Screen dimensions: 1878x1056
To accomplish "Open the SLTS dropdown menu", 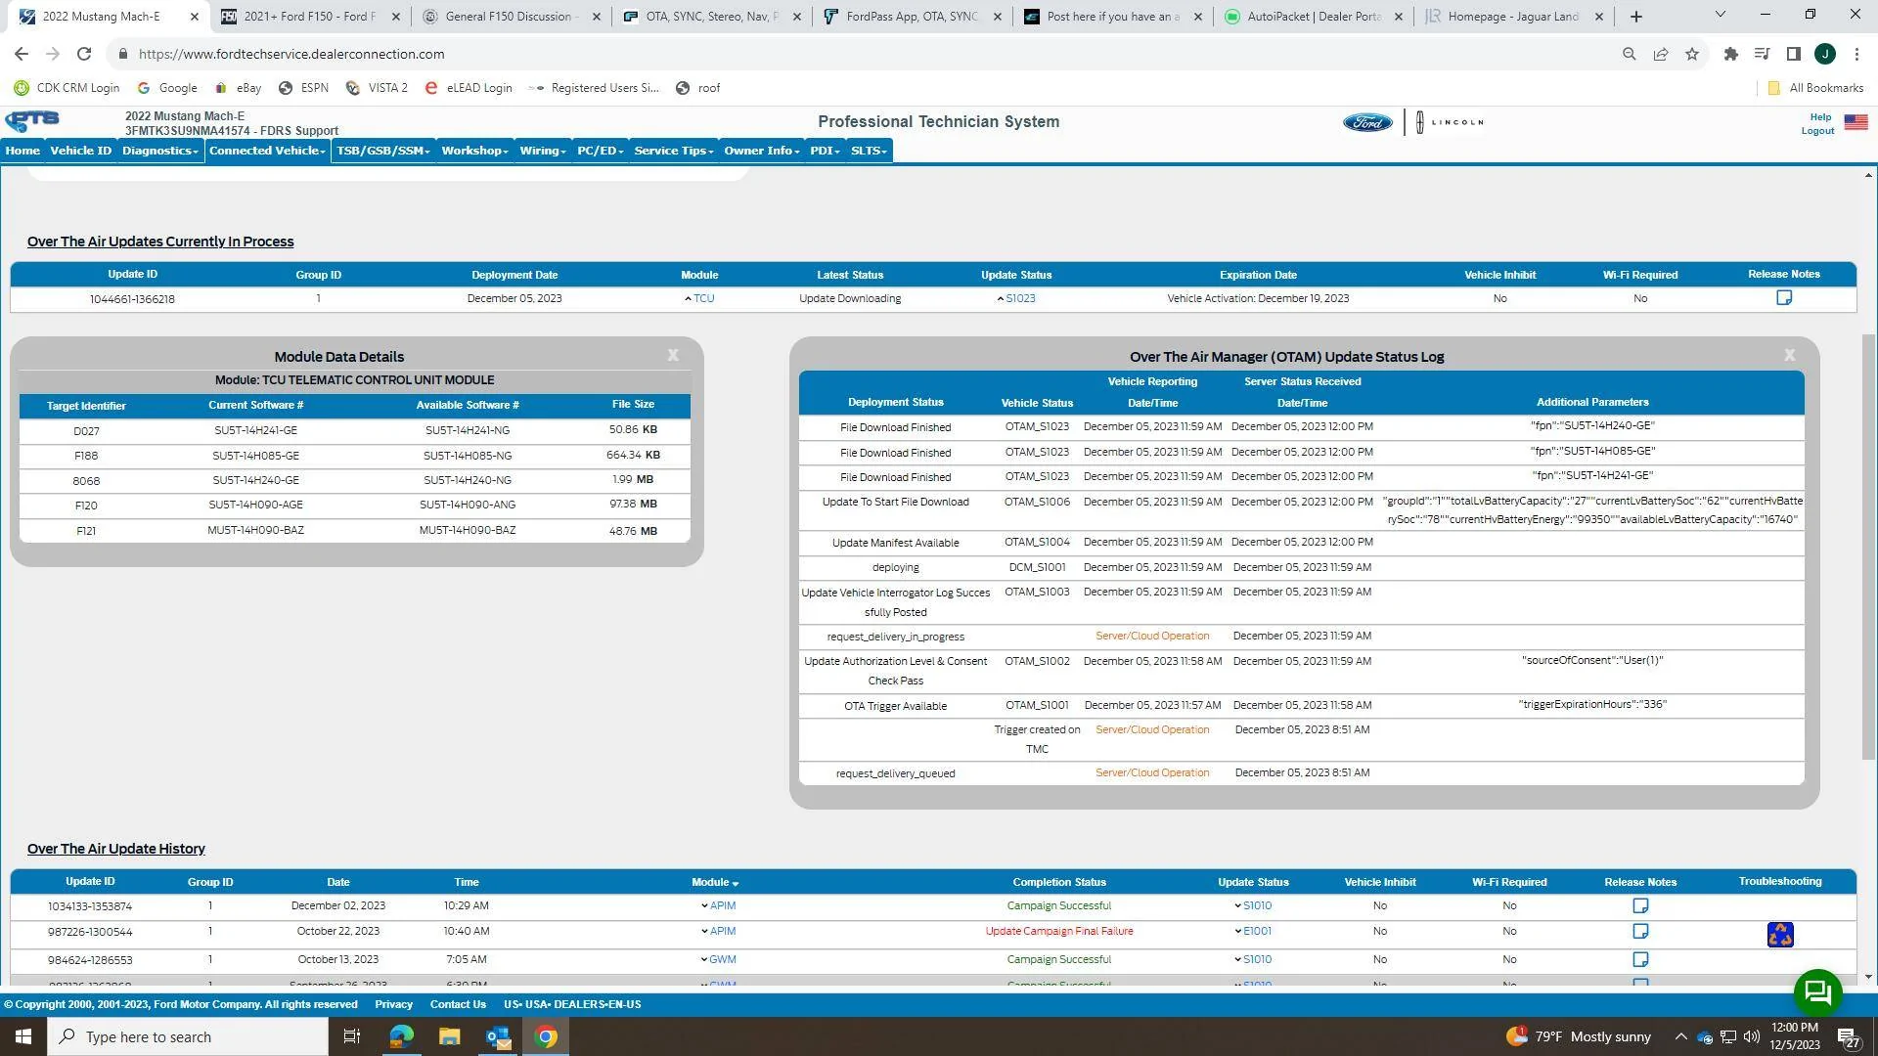I will click(869, 151).
